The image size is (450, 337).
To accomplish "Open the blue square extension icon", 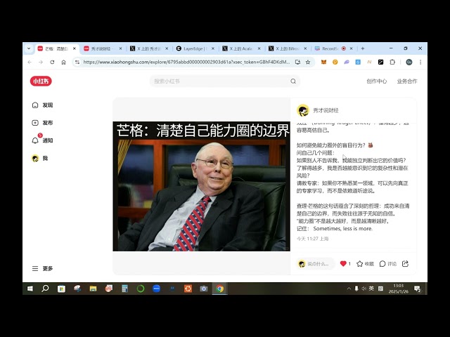I will coord(358,62).
